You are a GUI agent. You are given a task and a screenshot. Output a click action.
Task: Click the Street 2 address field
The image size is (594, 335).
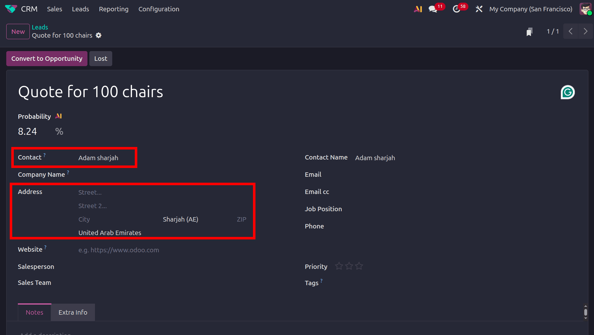coord(162,206)
